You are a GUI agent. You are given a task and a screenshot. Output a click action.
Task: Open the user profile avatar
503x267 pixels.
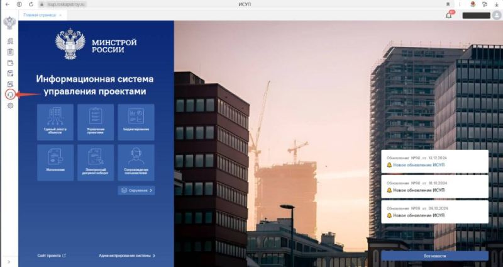click(497, 15)
